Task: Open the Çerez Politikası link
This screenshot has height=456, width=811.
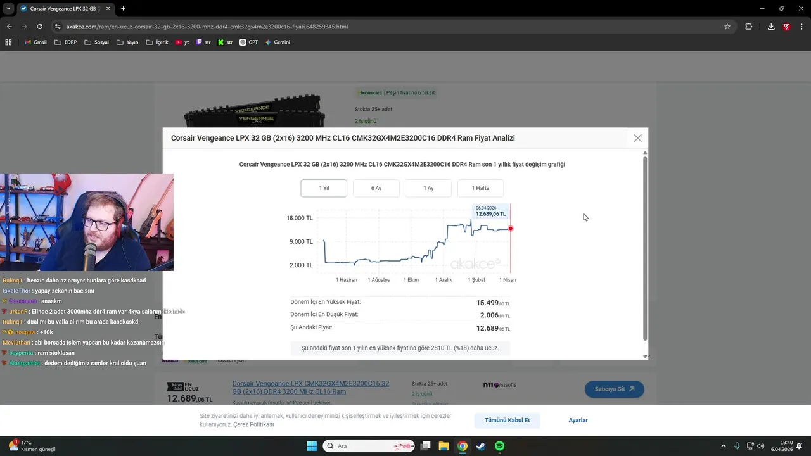Action: [x=253, y=424]
